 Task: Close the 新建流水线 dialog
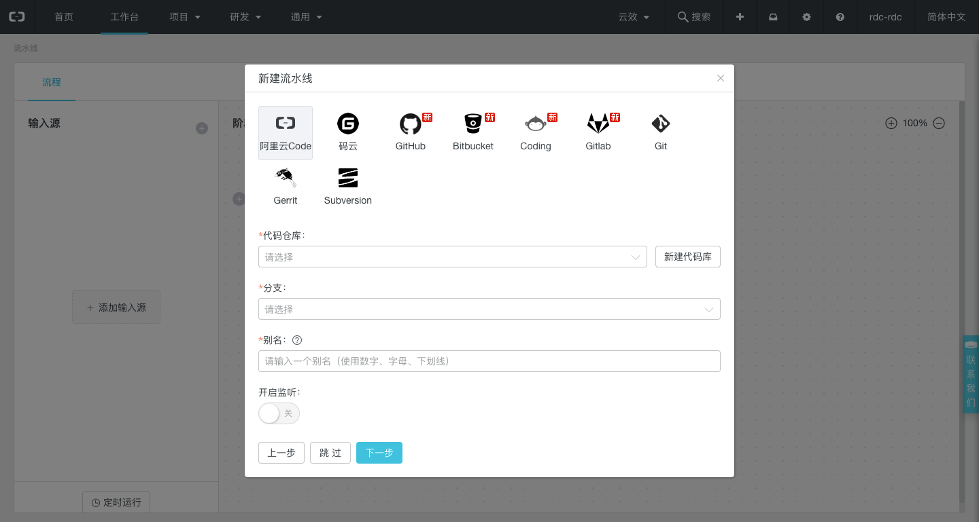point(721,78)
